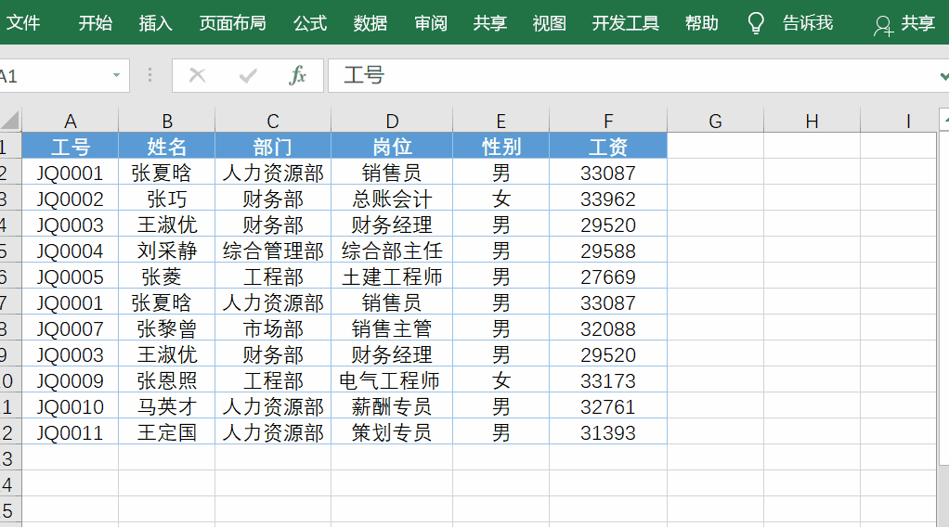
Task: Select name cell 张巧
Action: click(x=167, y=199)
